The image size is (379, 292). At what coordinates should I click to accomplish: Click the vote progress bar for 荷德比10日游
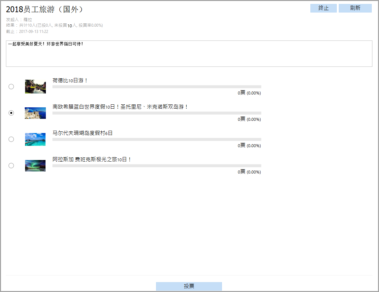click(157, 87)
